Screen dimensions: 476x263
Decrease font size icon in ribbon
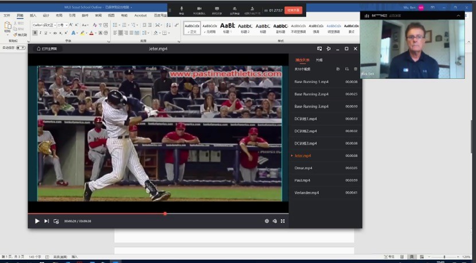tap(76, 25)
